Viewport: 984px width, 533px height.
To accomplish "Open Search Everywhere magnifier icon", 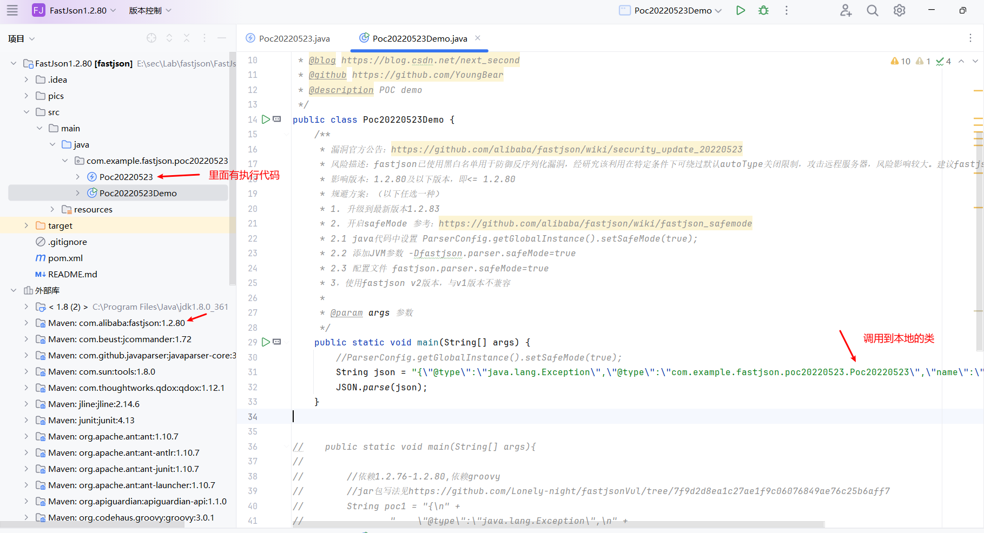I will click(873, 10).
